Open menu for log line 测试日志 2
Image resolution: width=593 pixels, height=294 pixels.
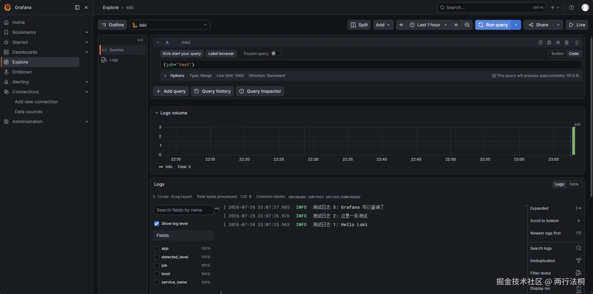pos(225,216)
